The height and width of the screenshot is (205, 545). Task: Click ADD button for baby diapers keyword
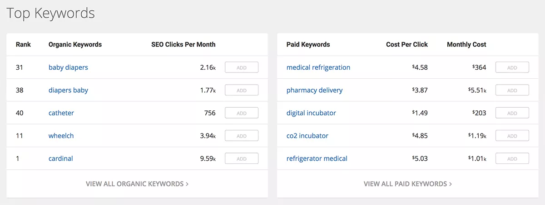pyautogui.click(x=241, y=67)
